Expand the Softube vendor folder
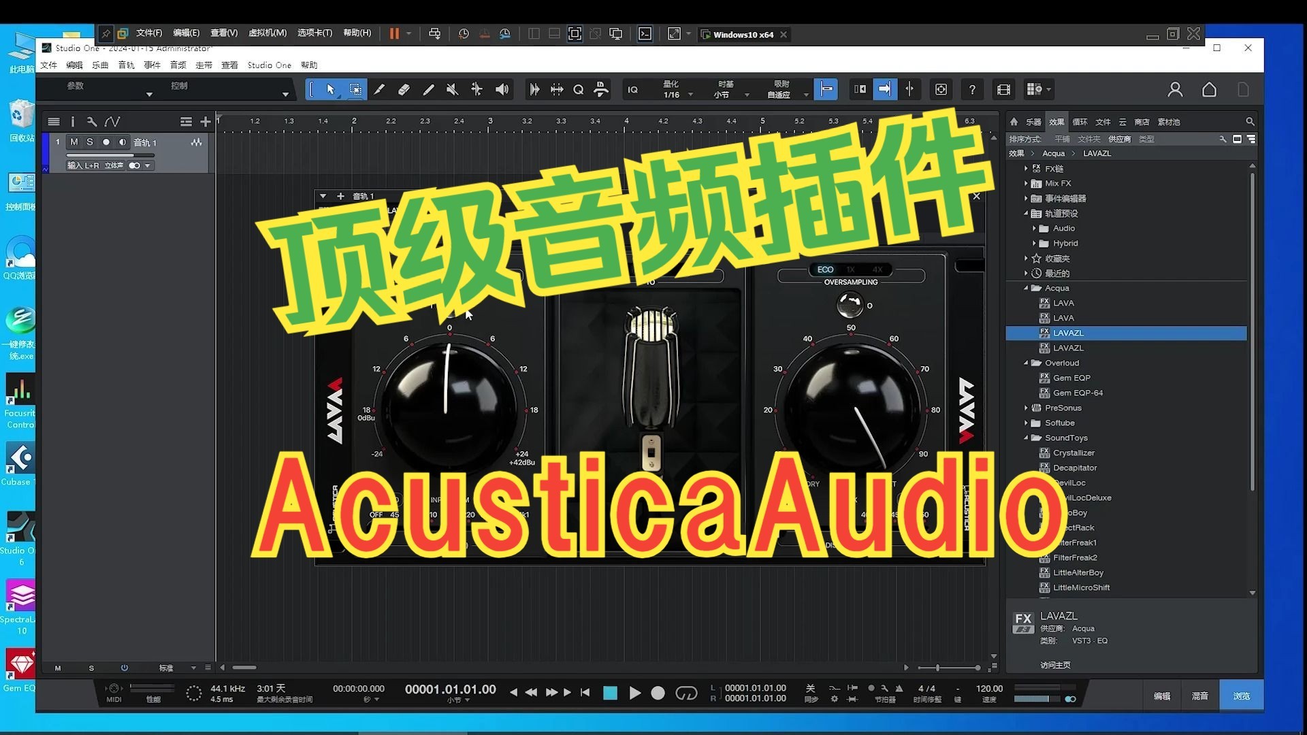The height and width of the screenshot is (735, 1307). 1026,423
